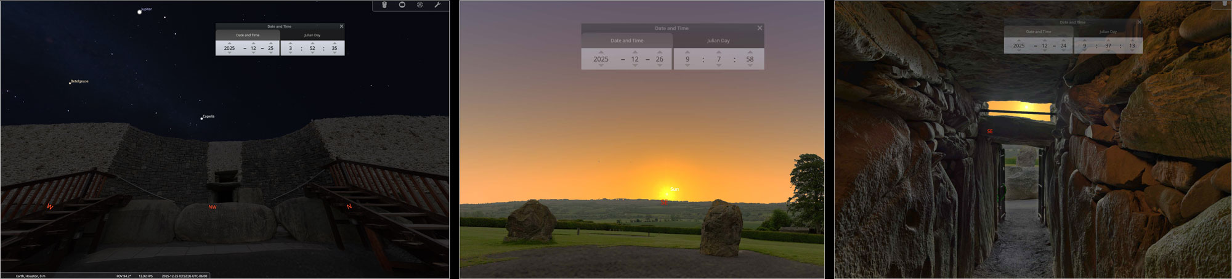Select the Betelgeuse star label
The image size is (1232, 279).
79,81
